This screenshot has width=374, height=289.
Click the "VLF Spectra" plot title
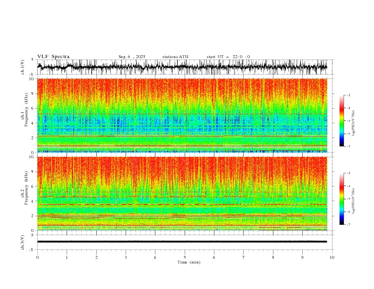53,57
